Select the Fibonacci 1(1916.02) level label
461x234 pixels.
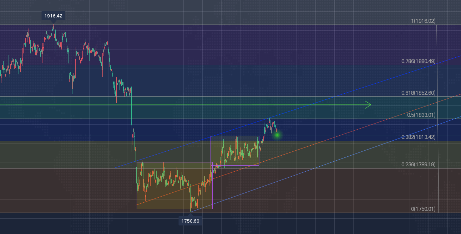tap(423, 21)
